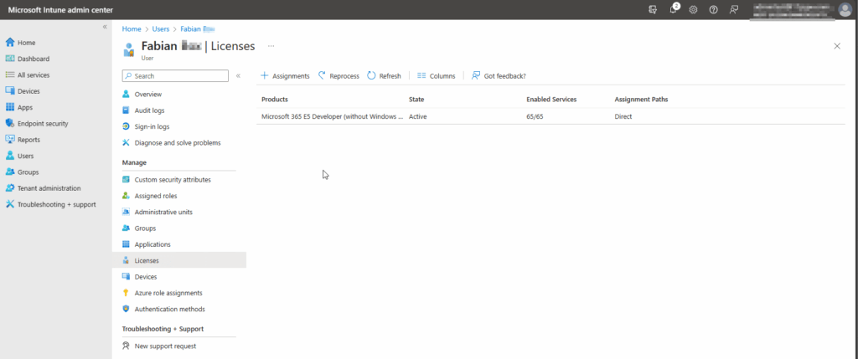The width and height of the screenshot is (858, 359).
Task: Select Audit logs menu item
Action: coord(149,110)
